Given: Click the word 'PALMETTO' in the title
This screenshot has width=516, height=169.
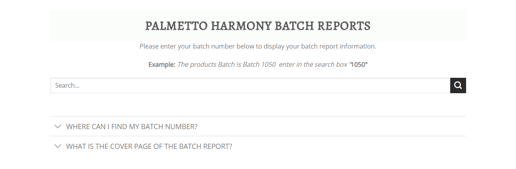Looking at the screenshot, I should pos(176,26).
